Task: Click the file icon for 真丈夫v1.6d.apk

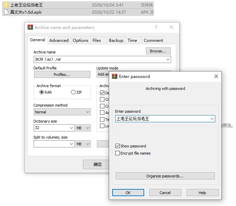Action: (x=6, y=12)
